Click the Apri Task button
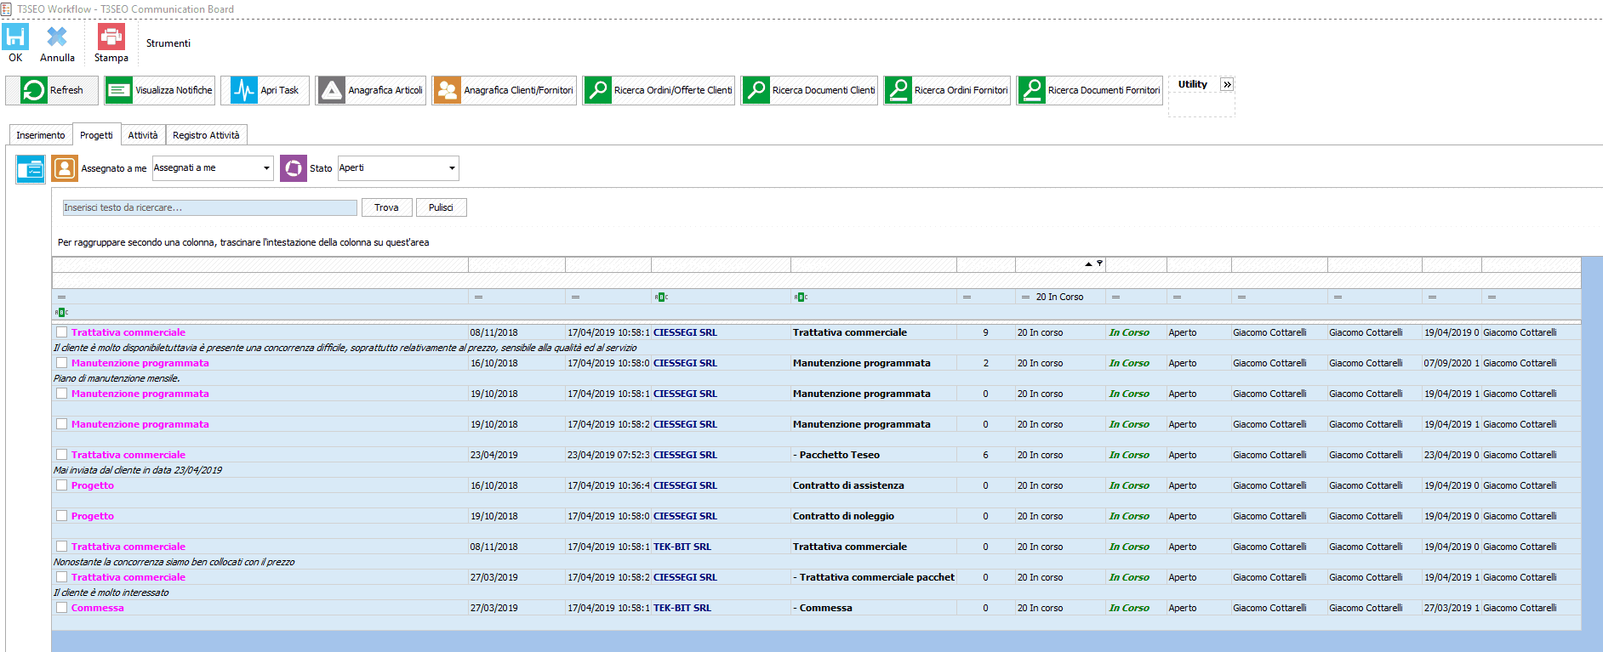The image size is (1603, 652). 265,90
